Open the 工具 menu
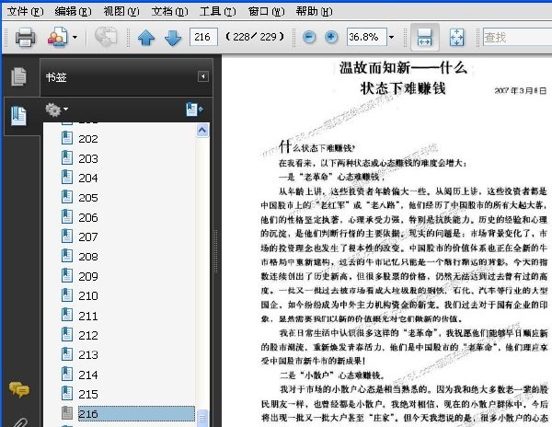The width and height of the screenshot is (552, 427). point(217,11)
